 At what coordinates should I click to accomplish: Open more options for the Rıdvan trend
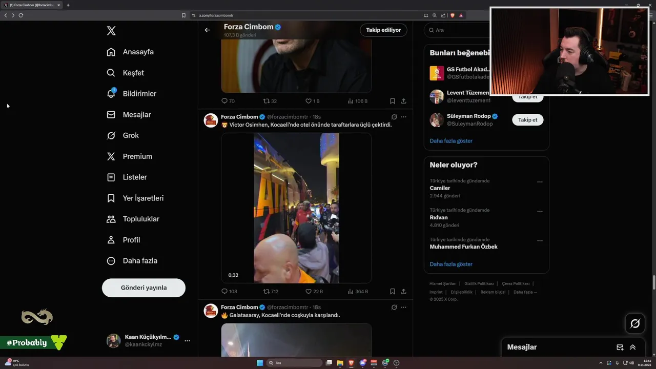pos(540,211)
